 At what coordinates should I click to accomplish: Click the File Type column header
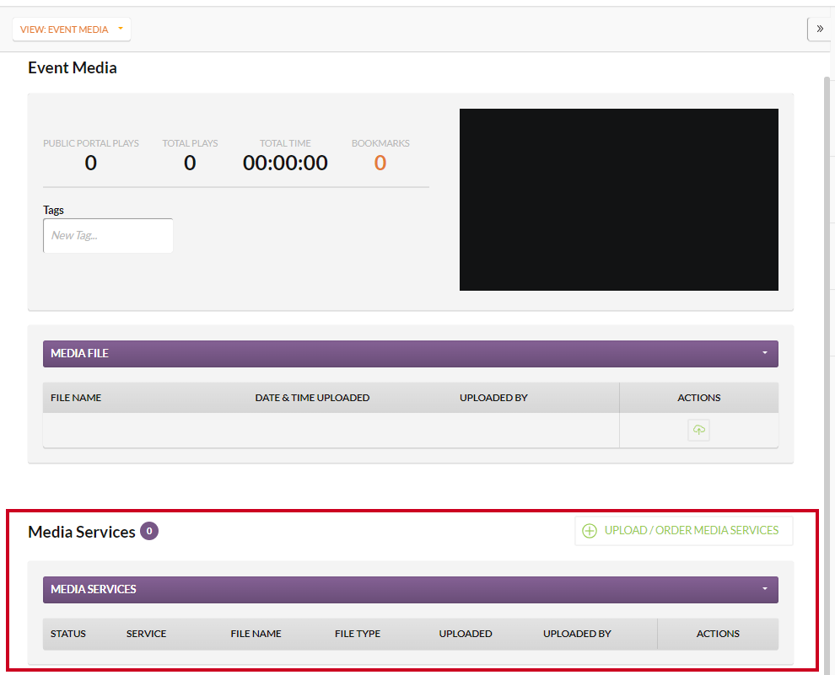358,634
